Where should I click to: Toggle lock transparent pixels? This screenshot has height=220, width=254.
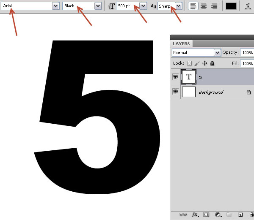(189, 63)
